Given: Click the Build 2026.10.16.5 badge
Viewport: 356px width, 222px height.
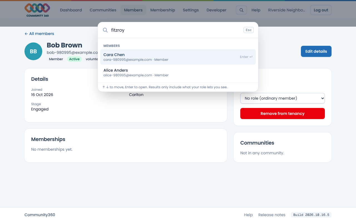Looking at the screenshot, I should (311, 215).
